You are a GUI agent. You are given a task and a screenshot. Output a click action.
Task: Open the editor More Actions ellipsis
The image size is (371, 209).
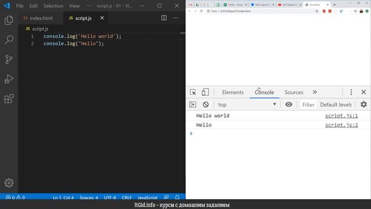[x=176, y=18]
